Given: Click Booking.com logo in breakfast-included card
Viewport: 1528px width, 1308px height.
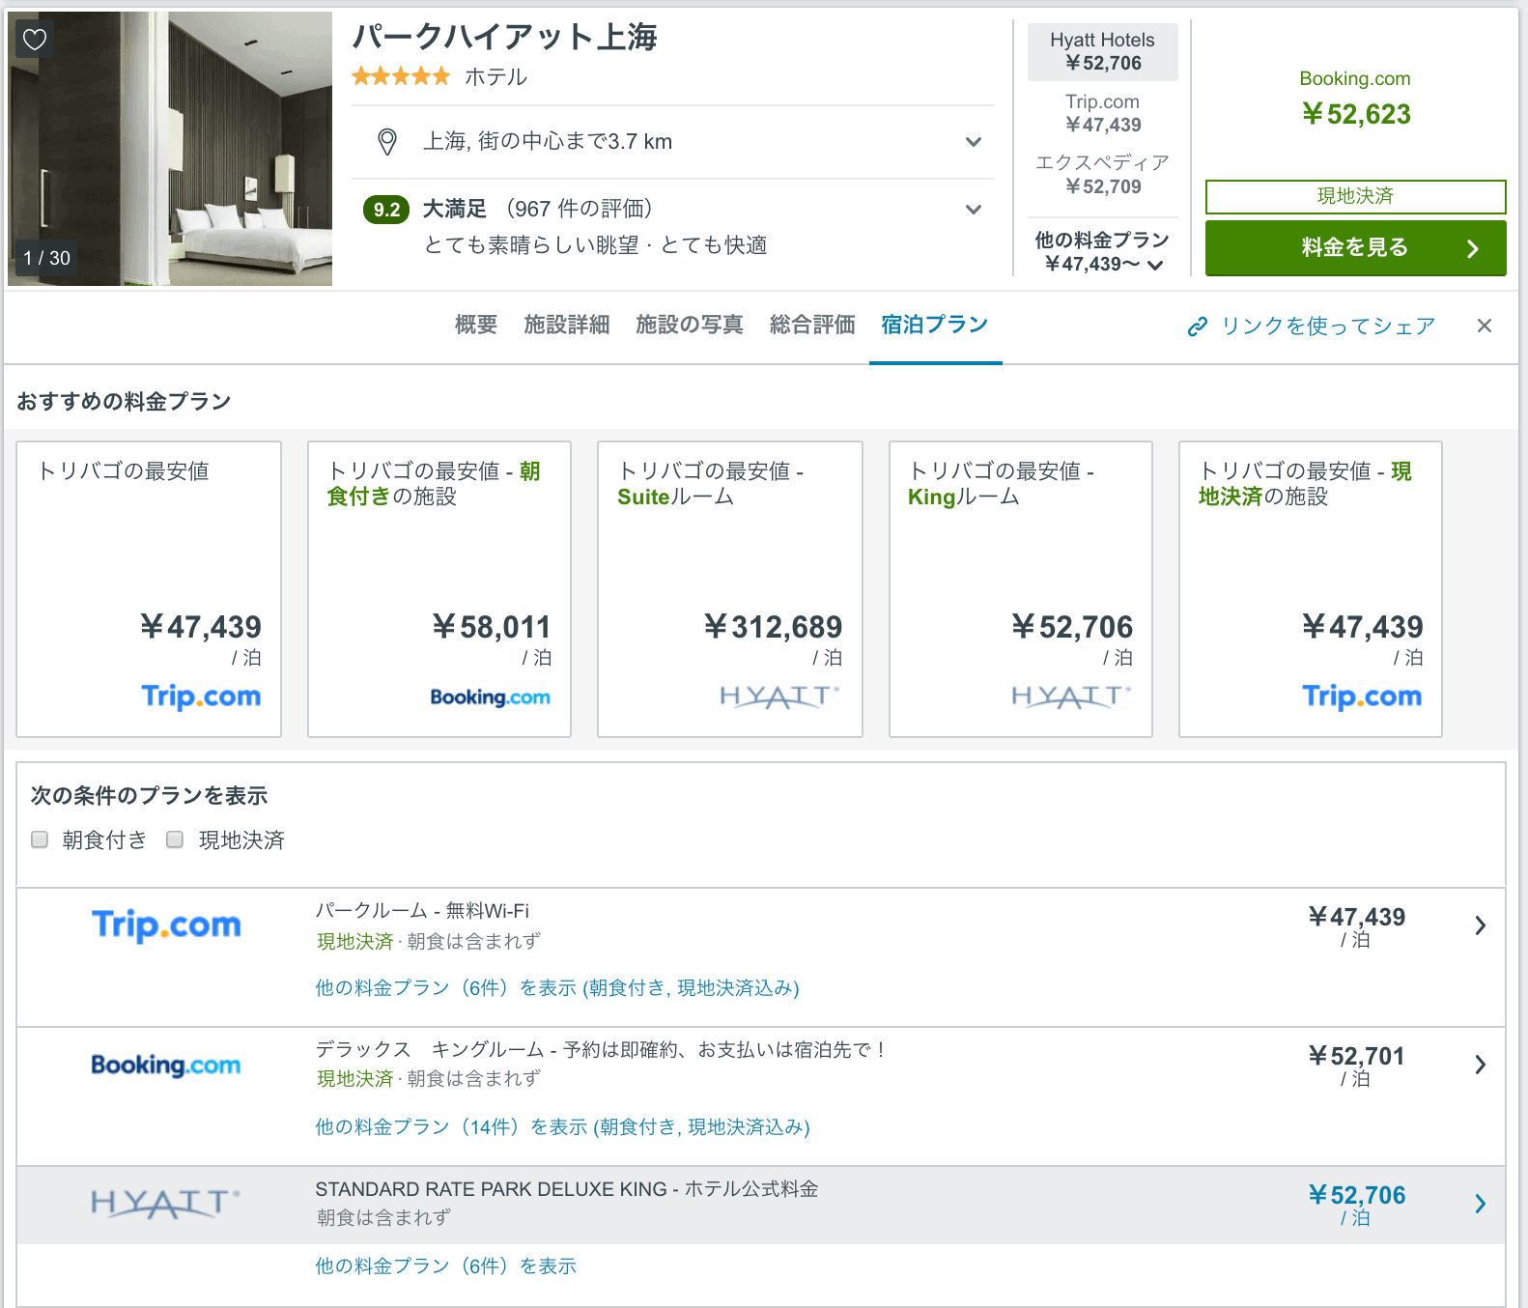Looking at the screenshot, I should pos(491,697).
